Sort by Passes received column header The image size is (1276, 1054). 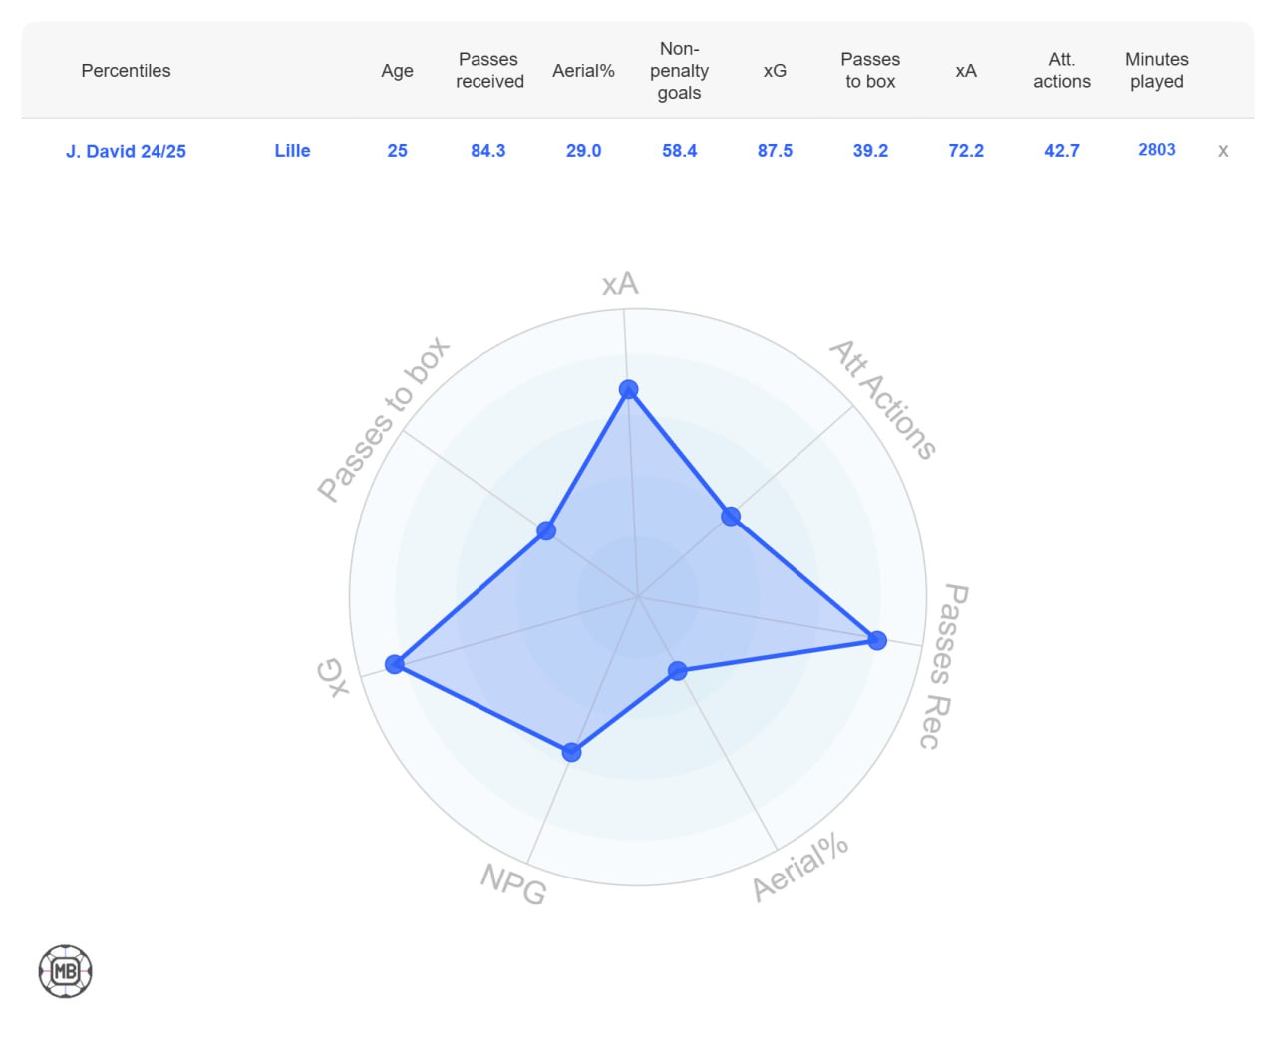coord(489,71)
